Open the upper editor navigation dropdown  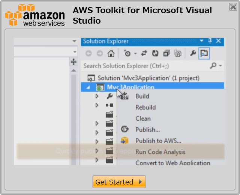[74, 41]
